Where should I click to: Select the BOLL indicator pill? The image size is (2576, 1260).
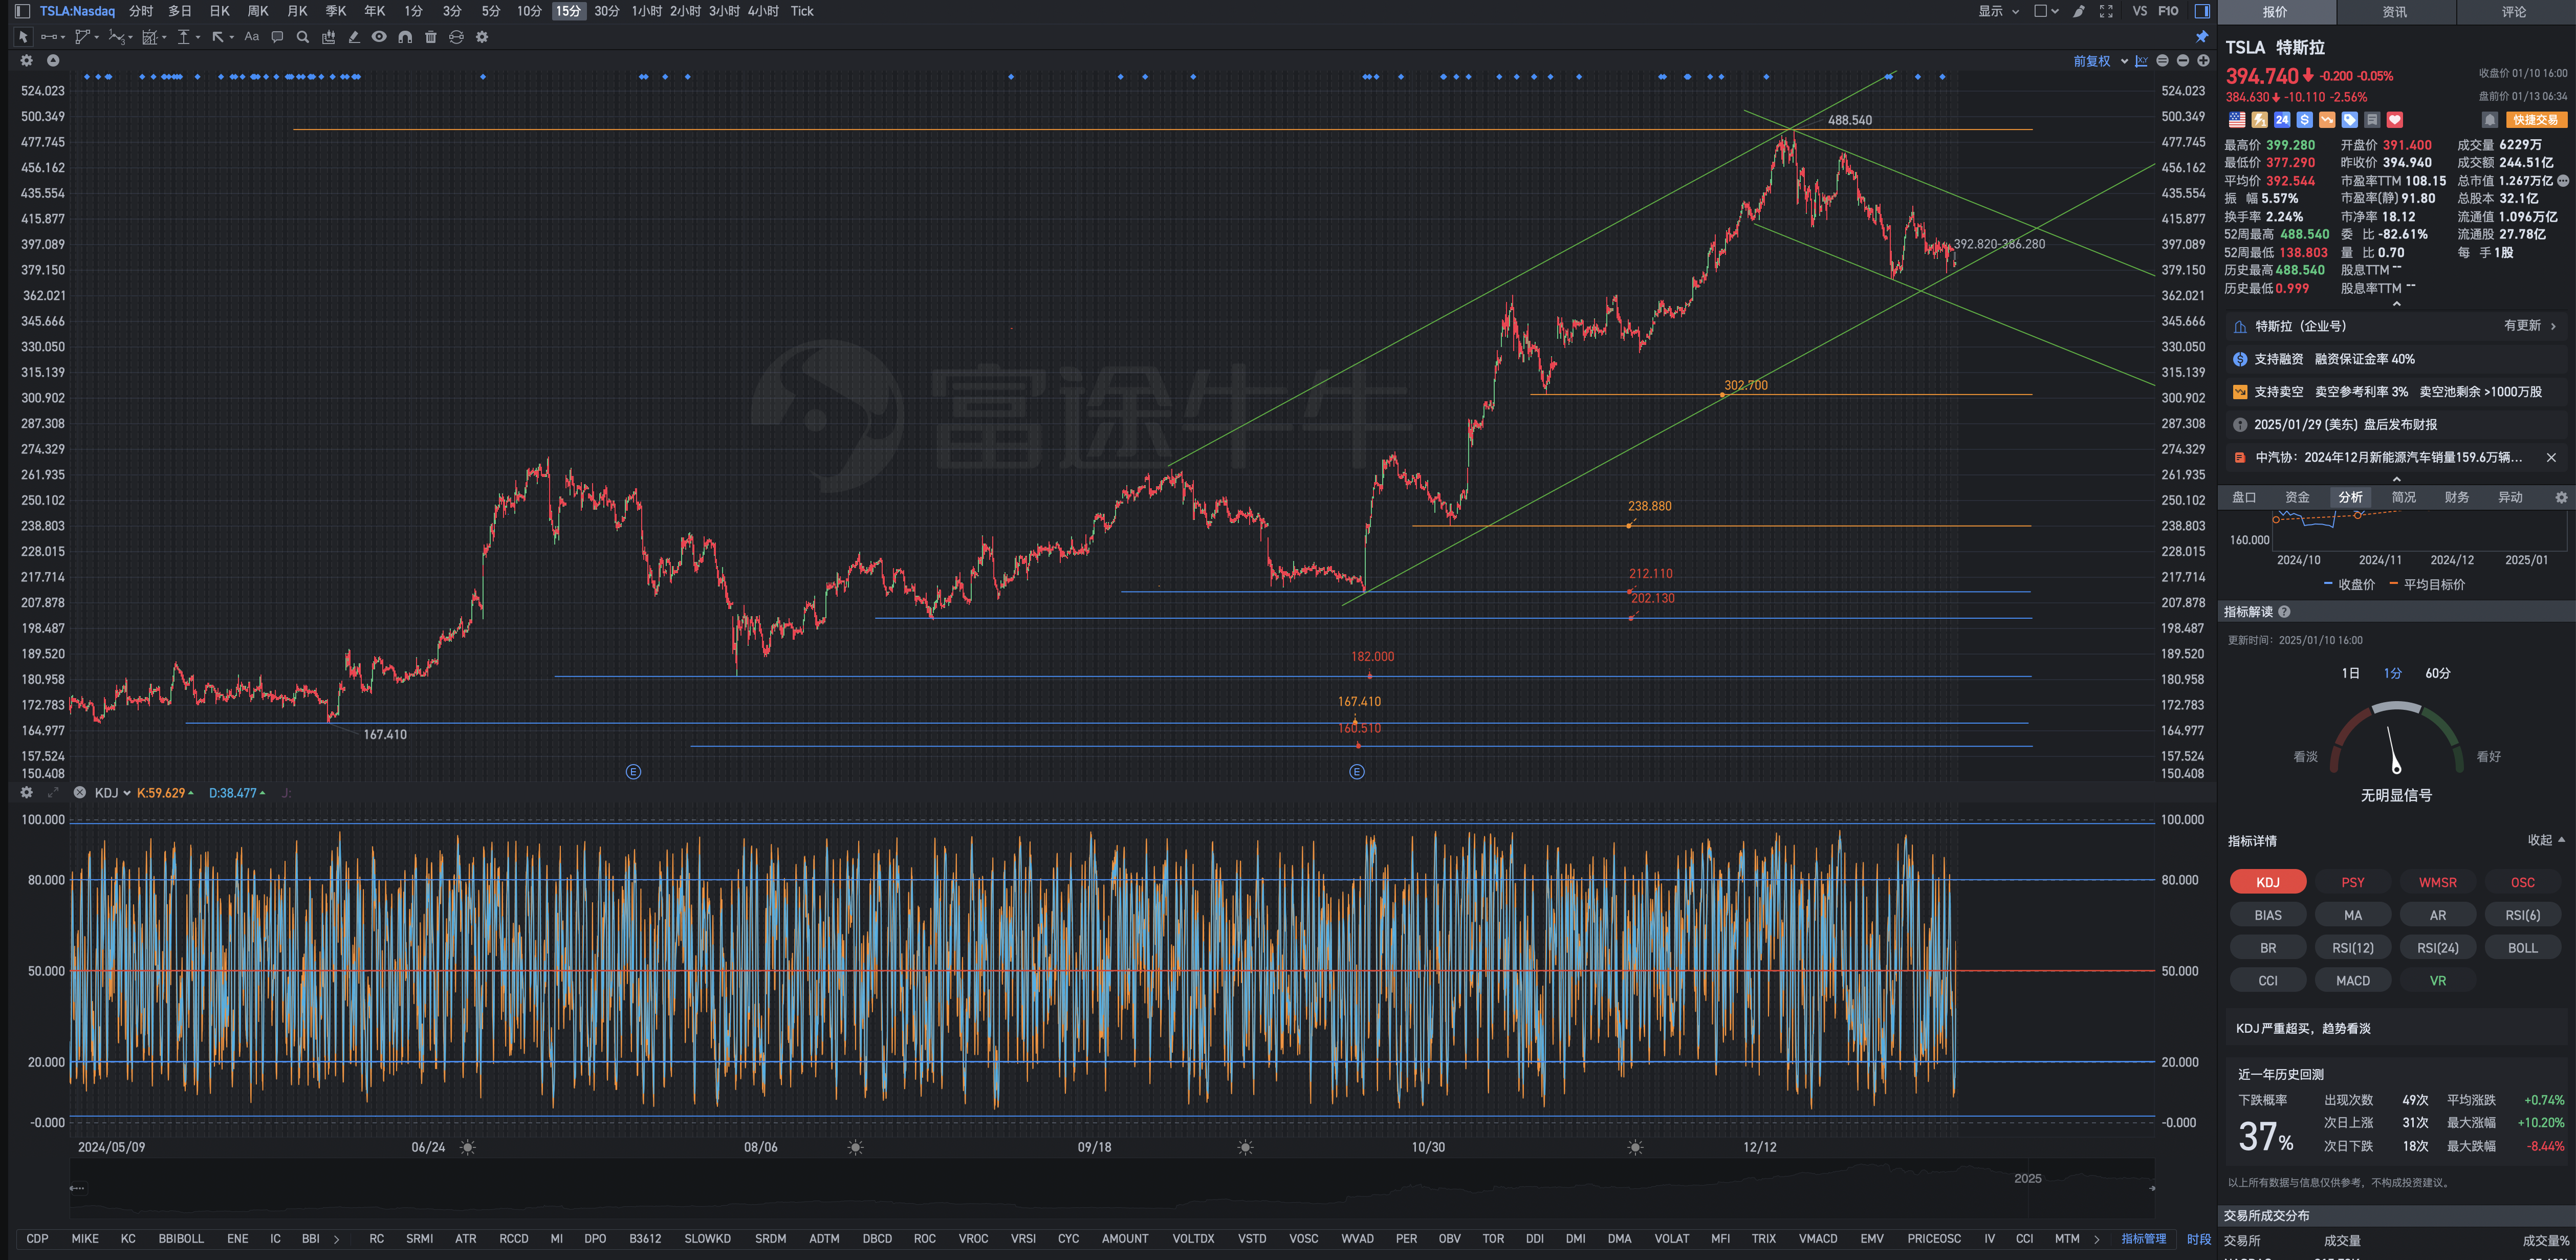pos(2522,948)
